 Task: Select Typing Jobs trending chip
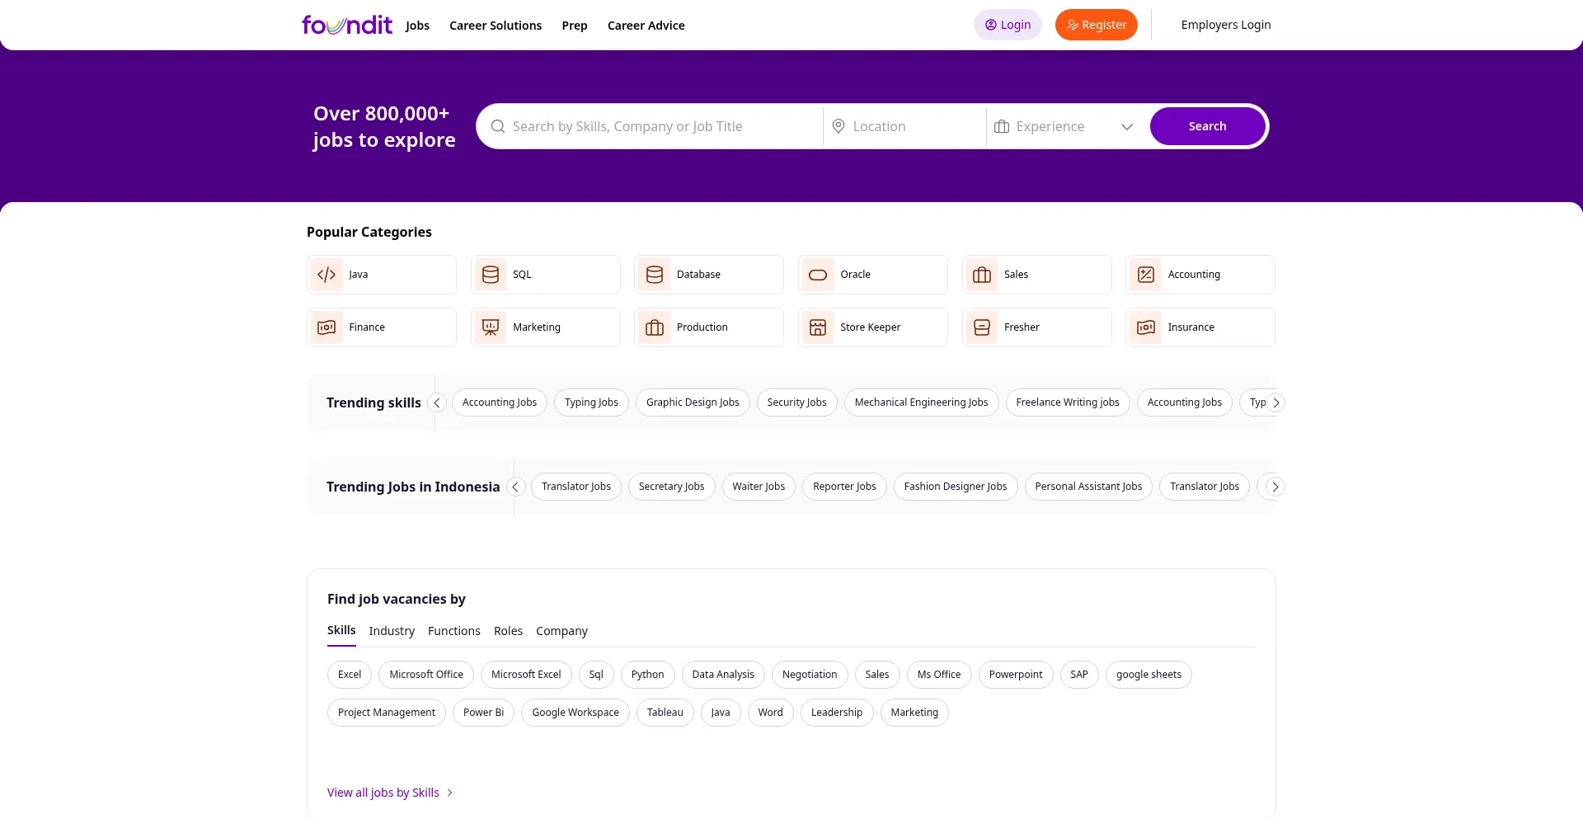[x=591, y=402]
